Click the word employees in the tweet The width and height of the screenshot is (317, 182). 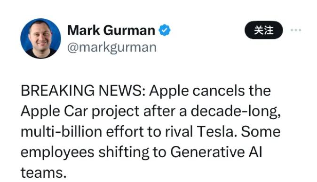pyautogui.click(x=57, y=152)
